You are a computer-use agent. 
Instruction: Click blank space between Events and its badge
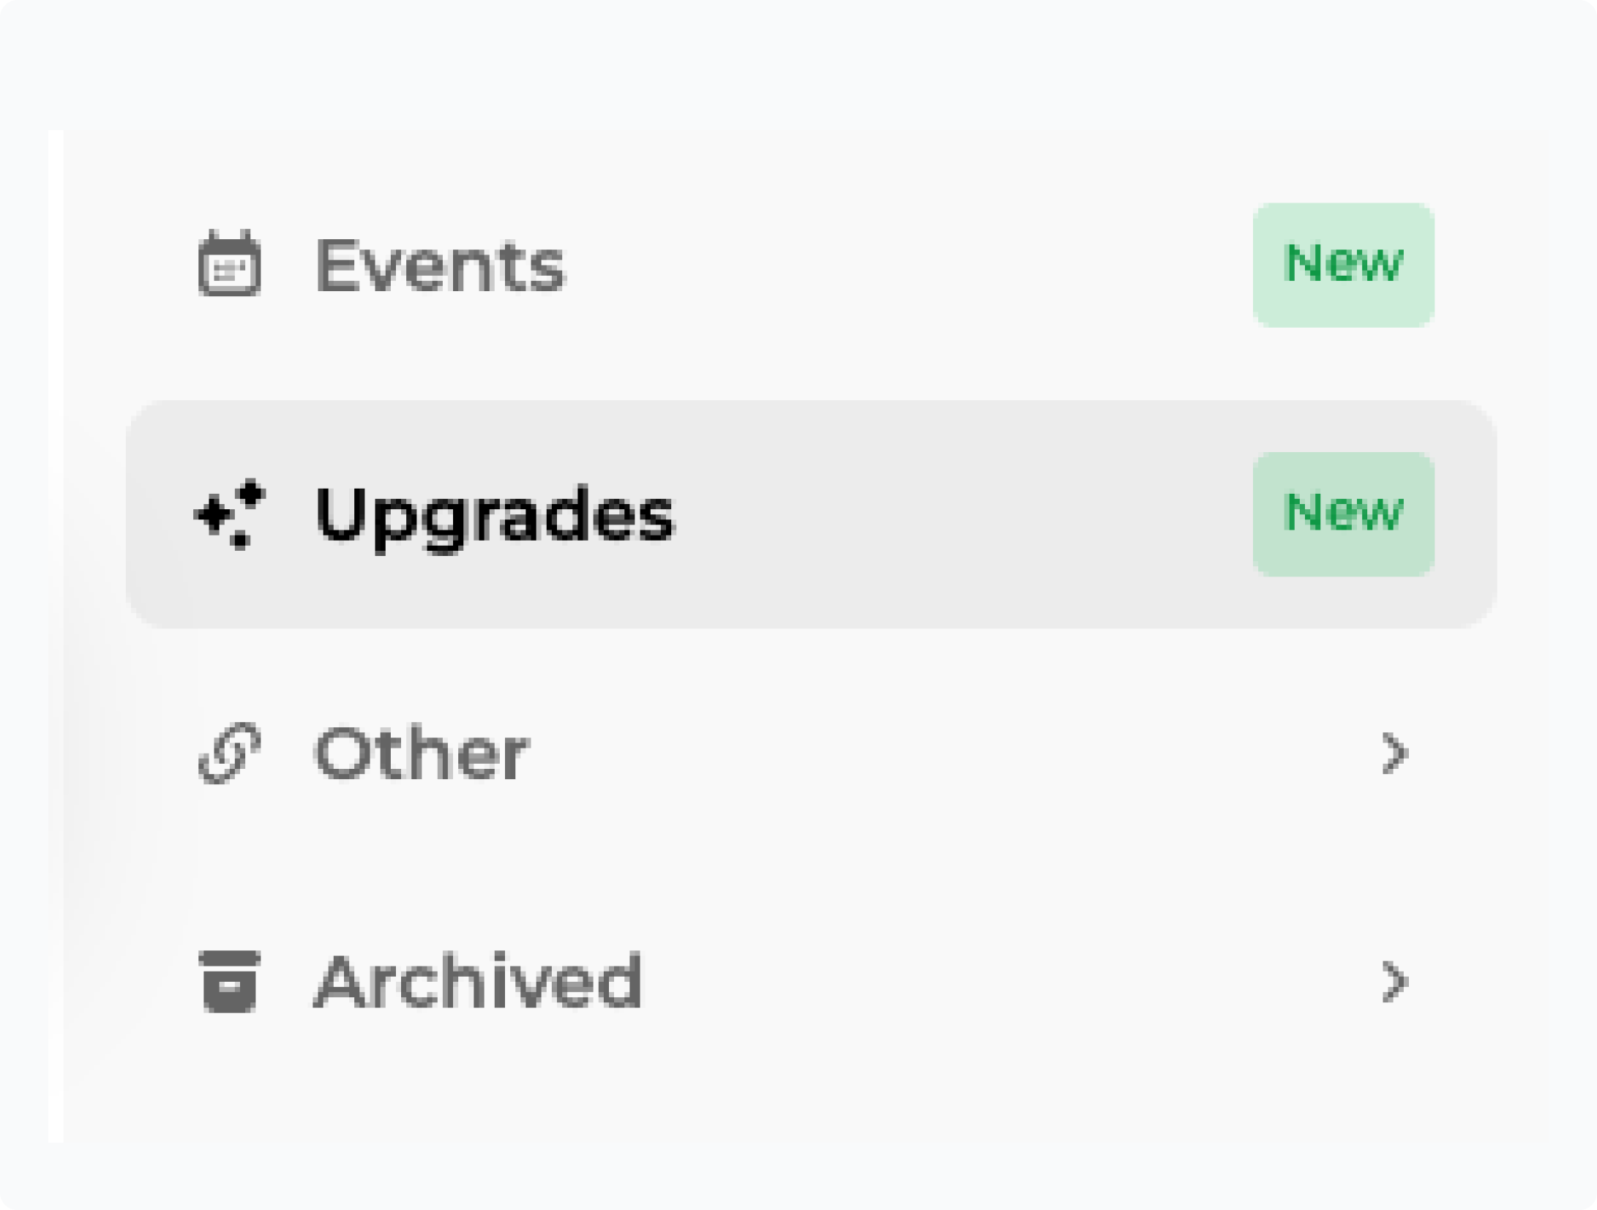[x=908, y=265]
